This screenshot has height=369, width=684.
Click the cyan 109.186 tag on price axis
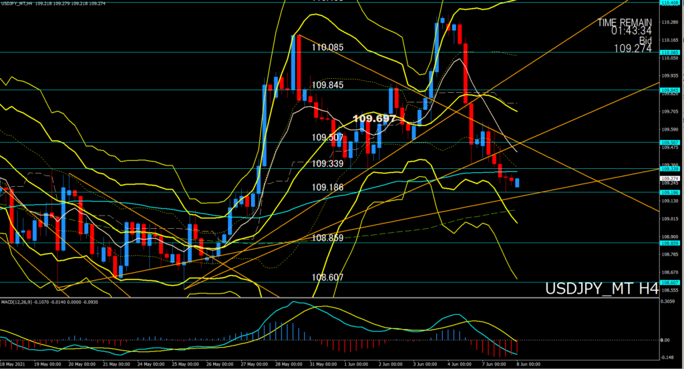click(x=669, y=192)
